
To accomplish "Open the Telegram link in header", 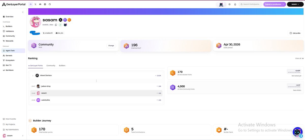I will coord(45,4).
